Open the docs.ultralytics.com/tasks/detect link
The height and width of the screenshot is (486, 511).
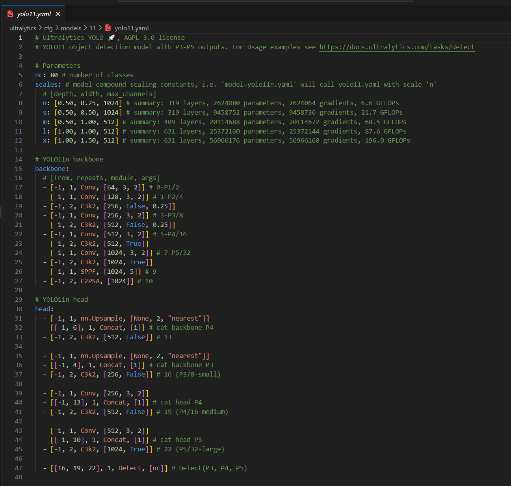tap(397, 47)
